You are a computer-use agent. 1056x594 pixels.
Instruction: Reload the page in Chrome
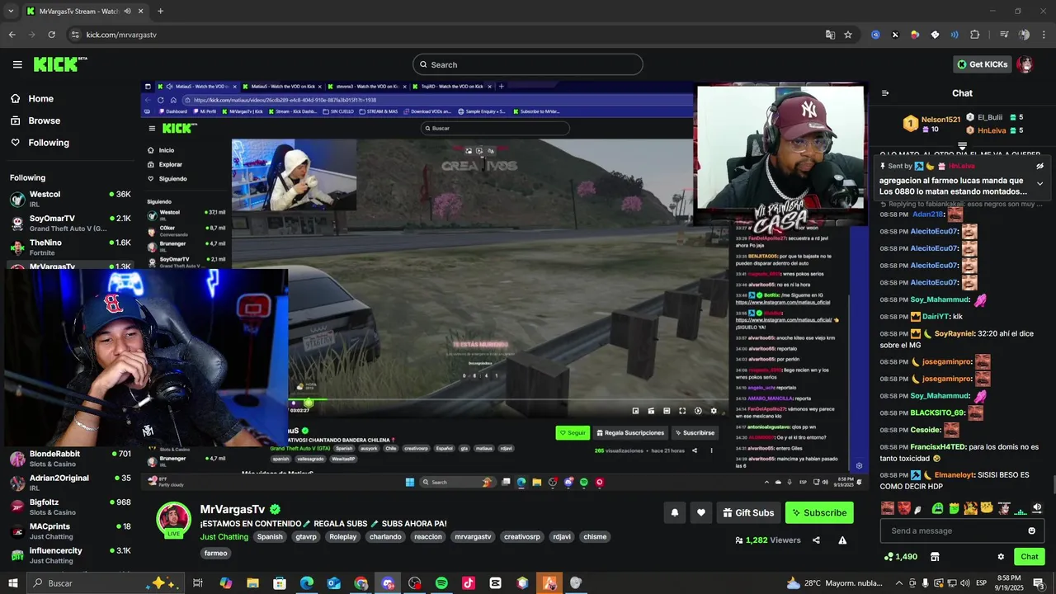[x=51, y=35]
